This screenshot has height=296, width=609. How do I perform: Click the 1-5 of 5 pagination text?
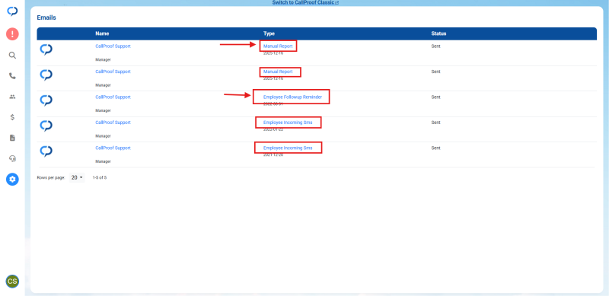(x=100, y=177)
